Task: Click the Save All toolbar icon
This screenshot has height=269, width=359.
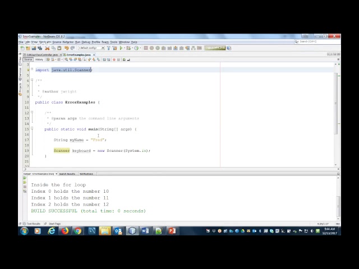Action: (x=40, y=48)
